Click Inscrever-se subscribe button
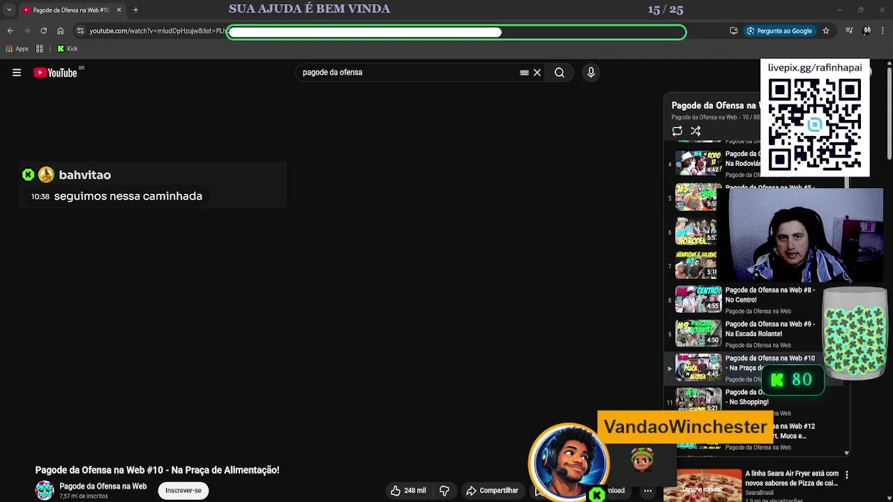 click(x=183, y=490)
